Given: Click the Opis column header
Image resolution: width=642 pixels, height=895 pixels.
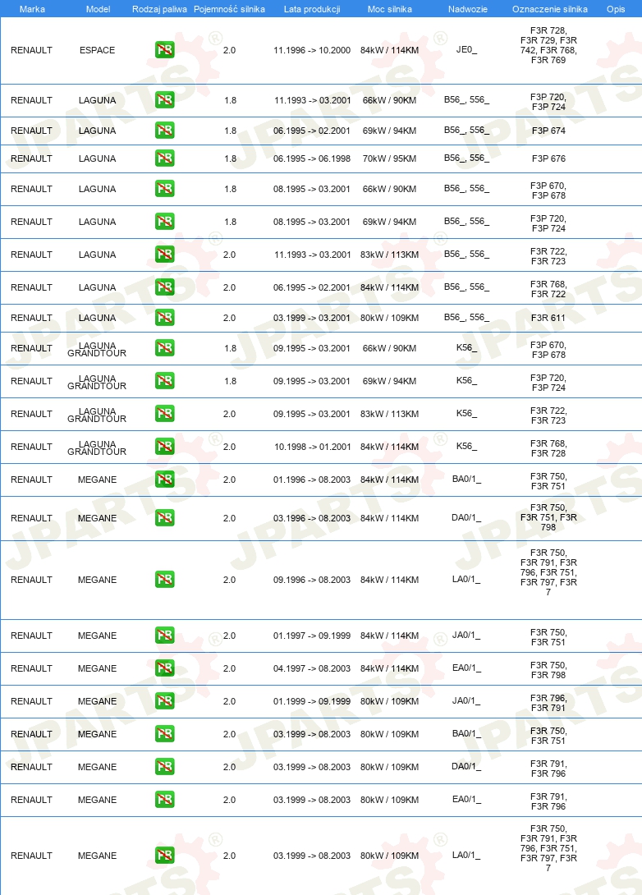Looking at the screenshot, I should [616, 9].
